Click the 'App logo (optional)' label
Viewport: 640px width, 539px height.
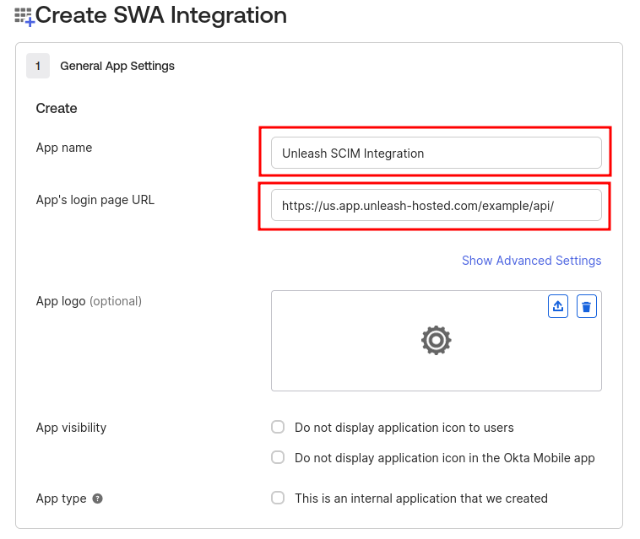89,301
